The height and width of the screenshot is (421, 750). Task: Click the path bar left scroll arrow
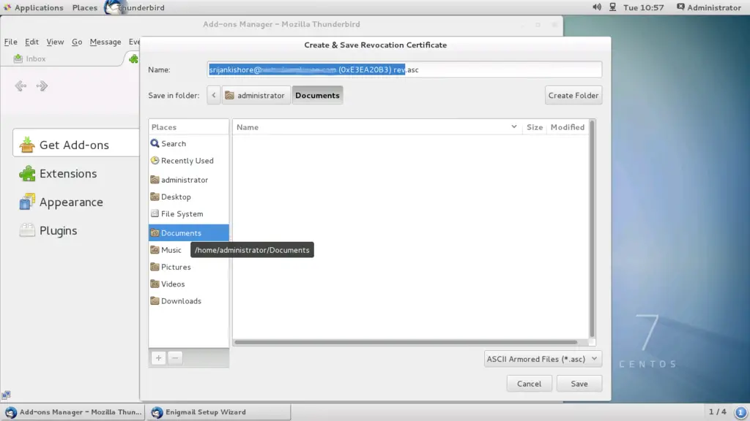tap(214, 96)
